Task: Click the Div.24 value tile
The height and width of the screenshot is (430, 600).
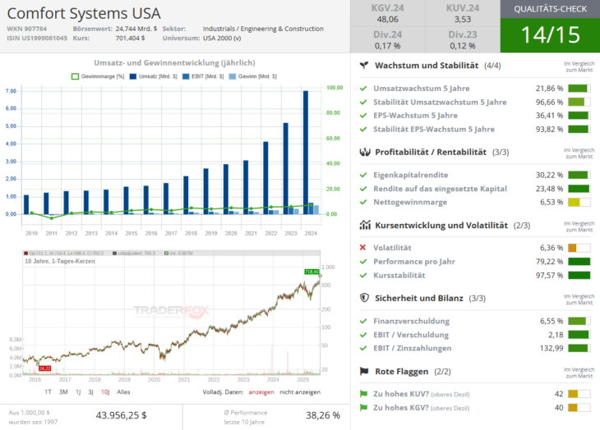Action: coord(388,39)
